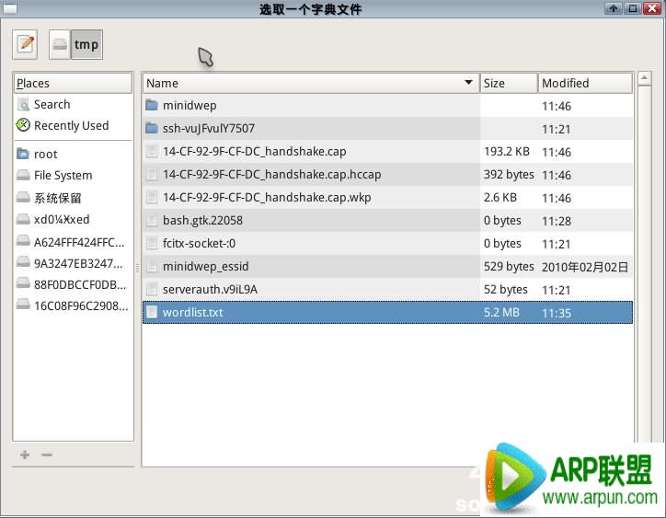The height and width of the screenshot is (518, 666).
Task: Click the title bar roll-up arrow button
Action: 614,8
